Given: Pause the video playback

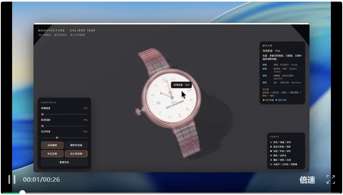Looking at the screenshot, I should [x=12, y=180].
